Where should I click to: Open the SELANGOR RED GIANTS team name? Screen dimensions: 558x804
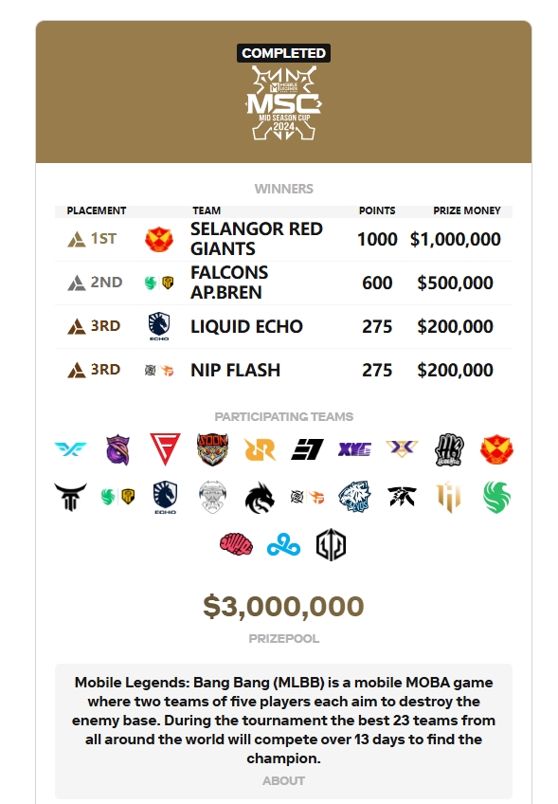pyautogui.click(x=256, y=239)
